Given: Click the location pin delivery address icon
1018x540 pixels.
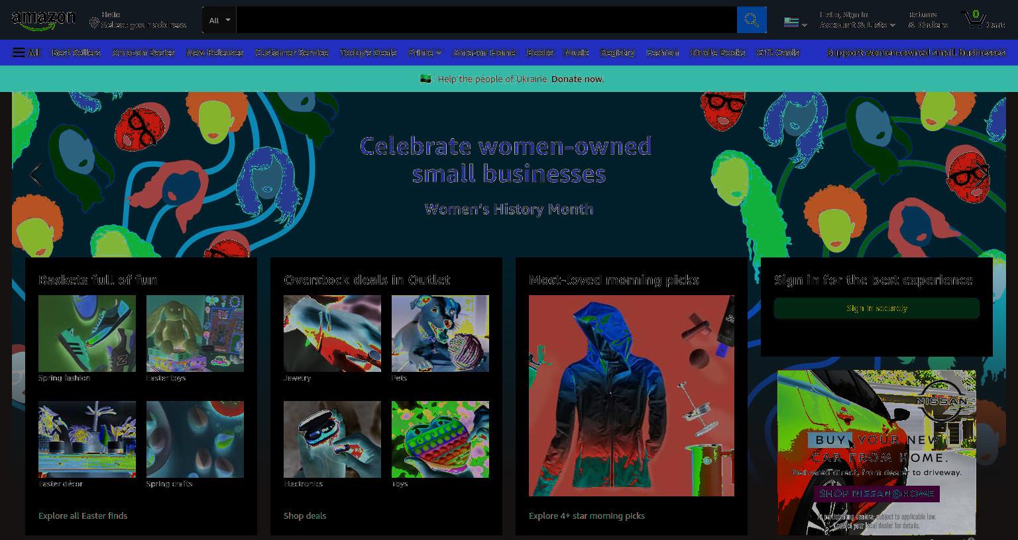Looking at the screenshot, I should [94, 24].
